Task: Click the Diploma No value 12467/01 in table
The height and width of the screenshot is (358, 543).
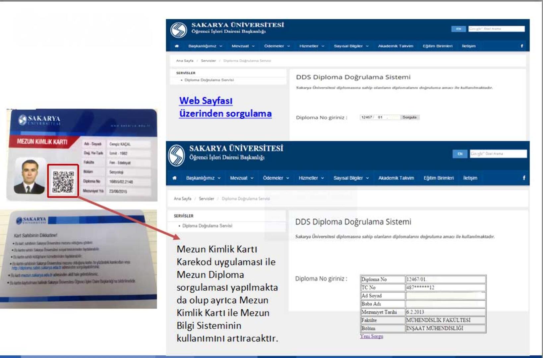Action: coord(446,279)
